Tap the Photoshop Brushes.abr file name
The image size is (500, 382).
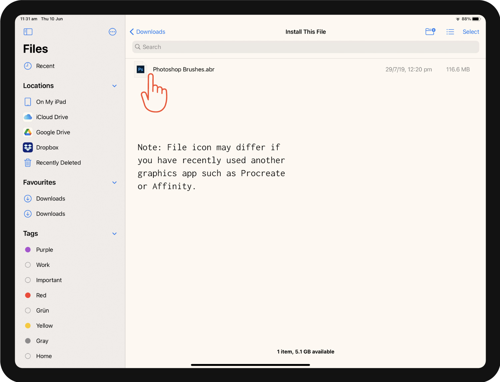tap(184, 69)
